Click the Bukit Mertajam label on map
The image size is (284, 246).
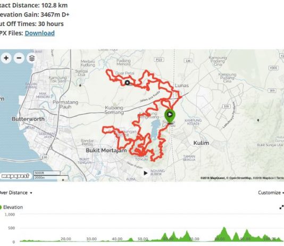tap(106, 151)
